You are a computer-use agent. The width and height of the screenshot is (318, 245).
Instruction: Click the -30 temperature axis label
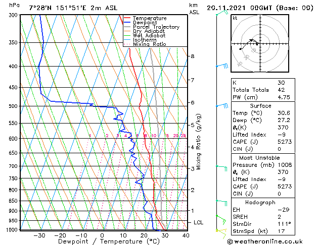pos(39,235)
